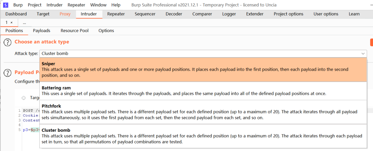Click the Attack type: label
373x151 pixels.
click(26, 54)
